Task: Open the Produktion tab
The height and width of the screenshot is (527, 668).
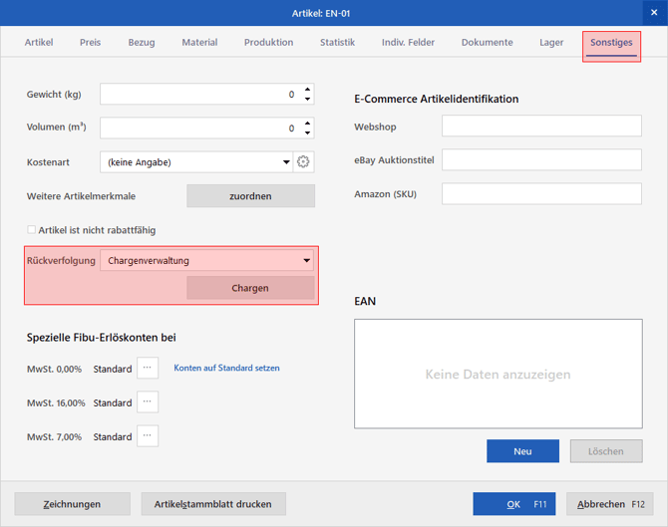Action: pyautogui.click(x=268, y=42)
